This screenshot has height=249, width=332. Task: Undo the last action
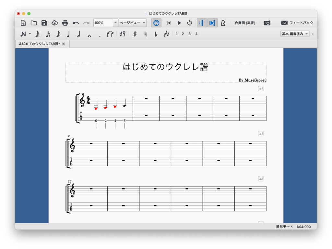pos(76,23)
